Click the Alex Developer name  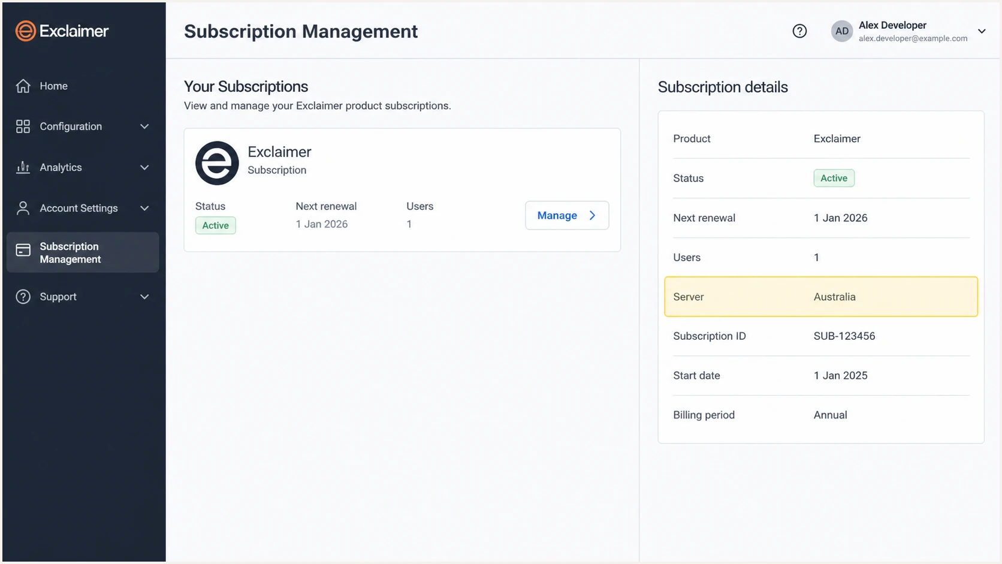[892, 25]
